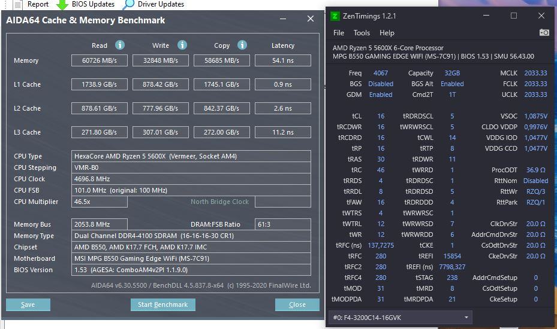Click the Save button in AIDA64
The image size is (557, 329).
(28, 304)
